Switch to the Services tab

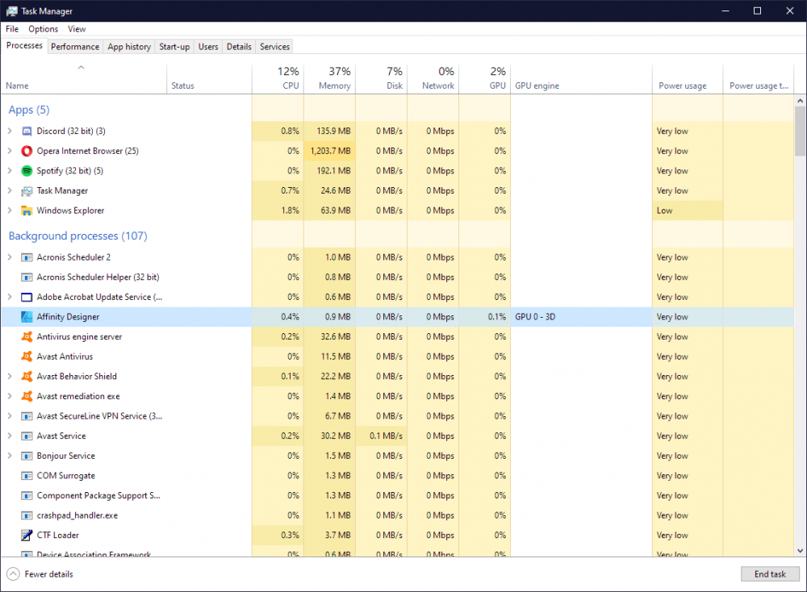[x=274, y=46]
